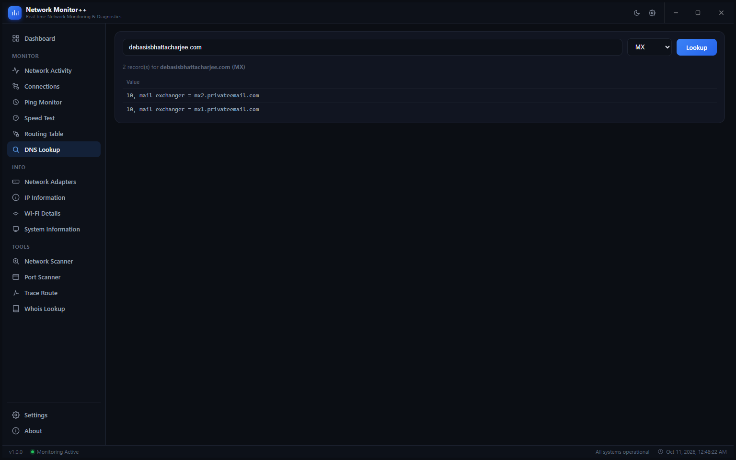736x460 pixels.
Task: Click the Wi-Fi Details signal icon
Action: [16, 213]
